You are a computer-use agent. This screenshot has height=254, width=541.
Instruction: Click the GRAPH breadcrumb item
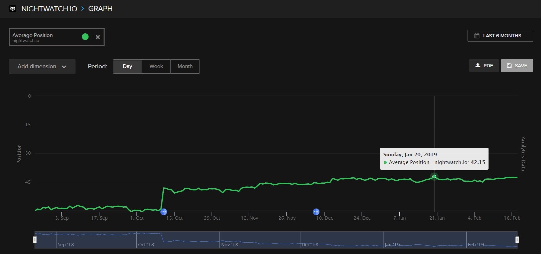(100, 9)
